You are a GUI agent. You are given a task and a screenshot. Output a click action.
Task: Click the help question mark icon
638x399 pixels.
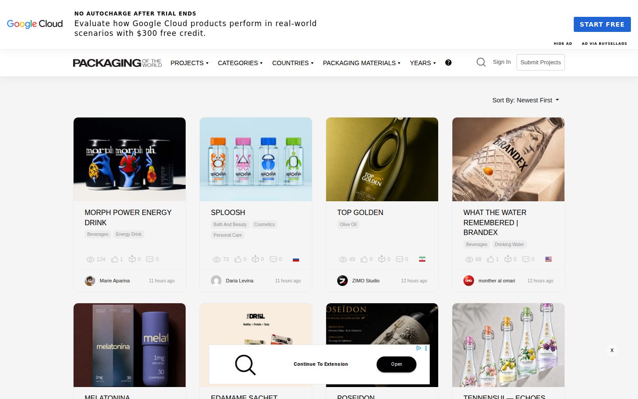coord(448,63)
